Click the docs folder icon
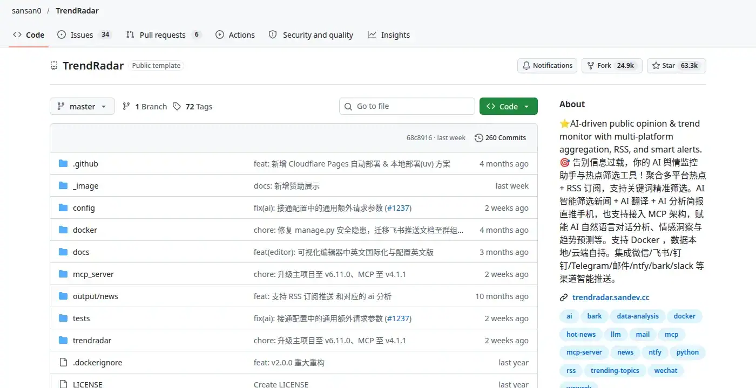The width and height of the screenshot is (756, 388). tap(63, 252)
